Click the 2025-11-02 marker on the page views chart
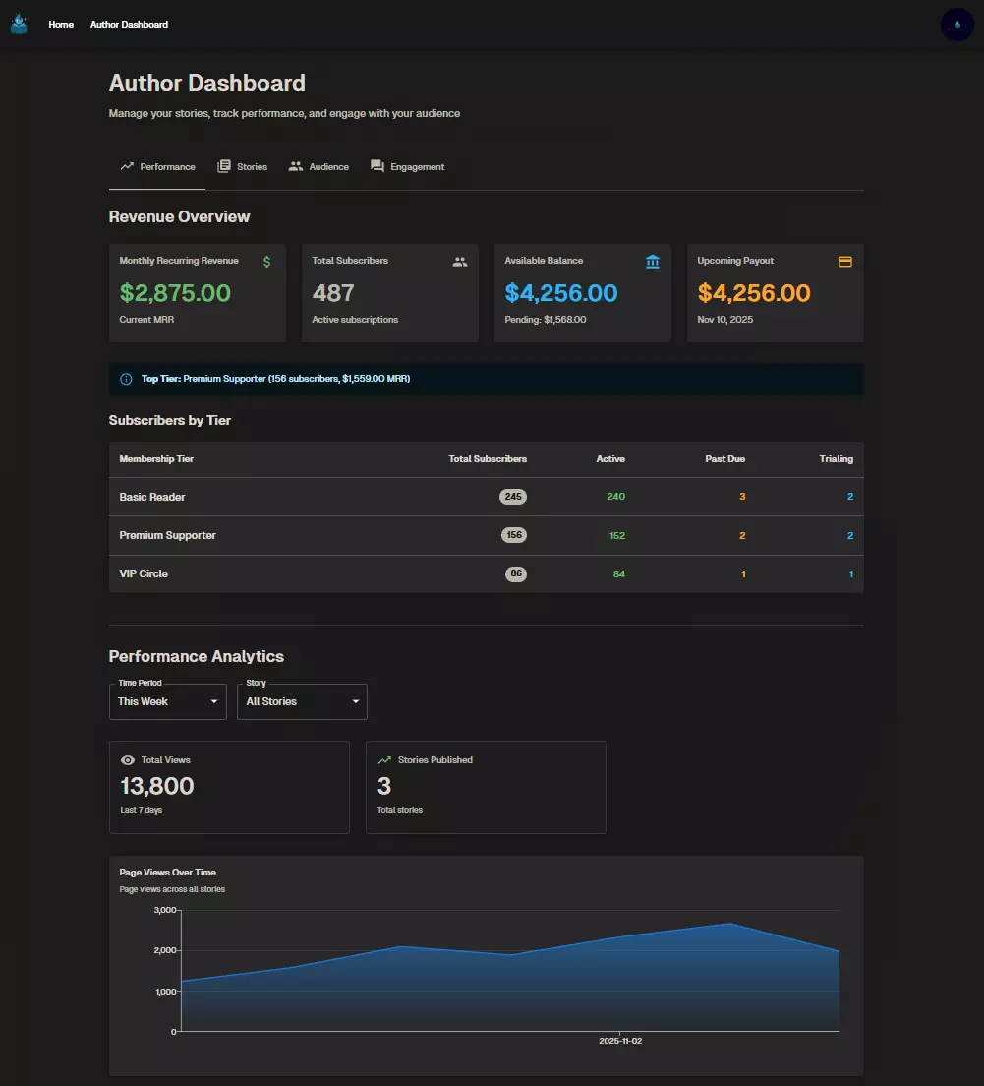Image resolution: width=984 pixels, height=1086 pixels. [620, 1040]
